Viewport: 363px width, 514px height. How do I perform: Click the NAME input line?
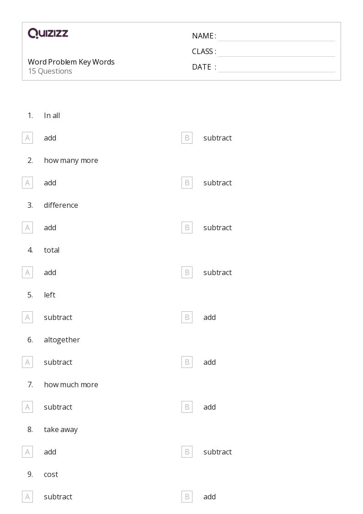(276, 36)
